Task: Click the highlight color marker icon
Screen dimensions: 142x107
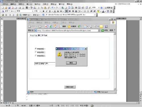Action: tap(98, 11)
